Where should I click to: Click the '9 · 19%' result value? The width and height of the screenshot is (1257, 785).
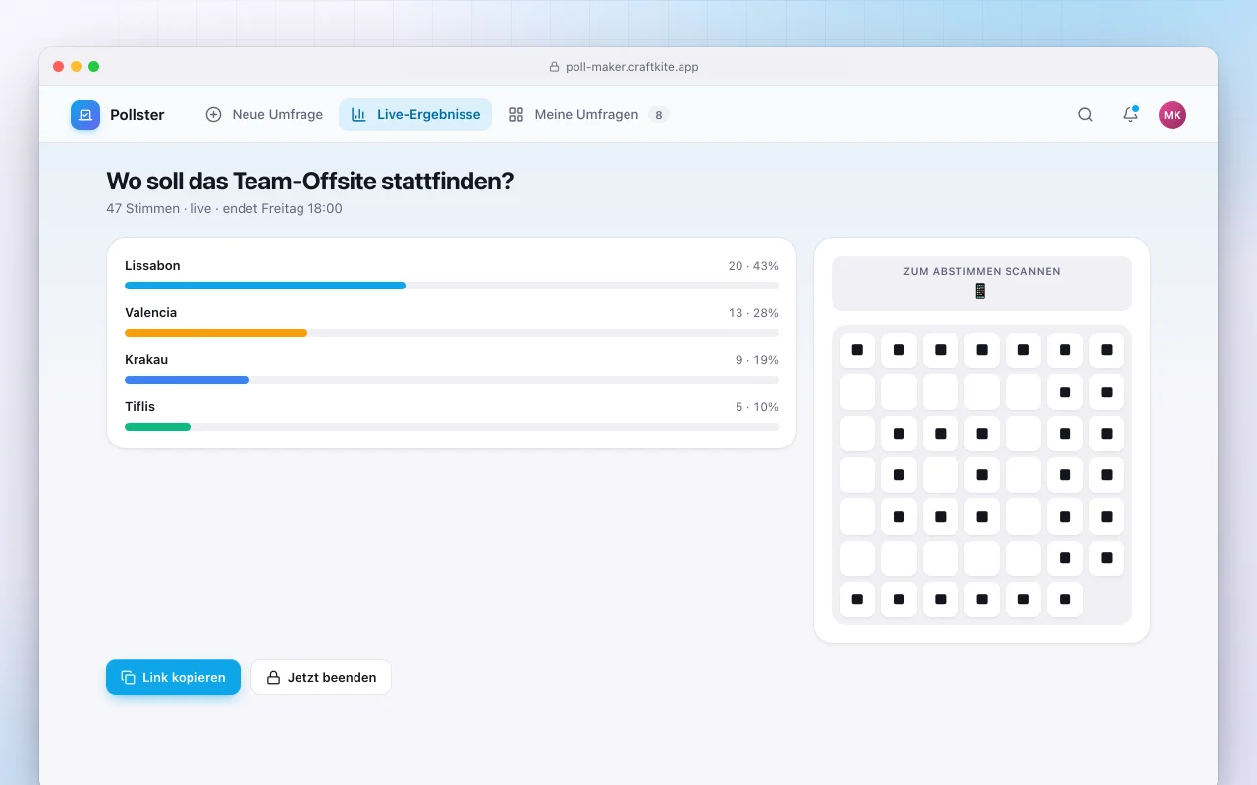tap(757, 360)
